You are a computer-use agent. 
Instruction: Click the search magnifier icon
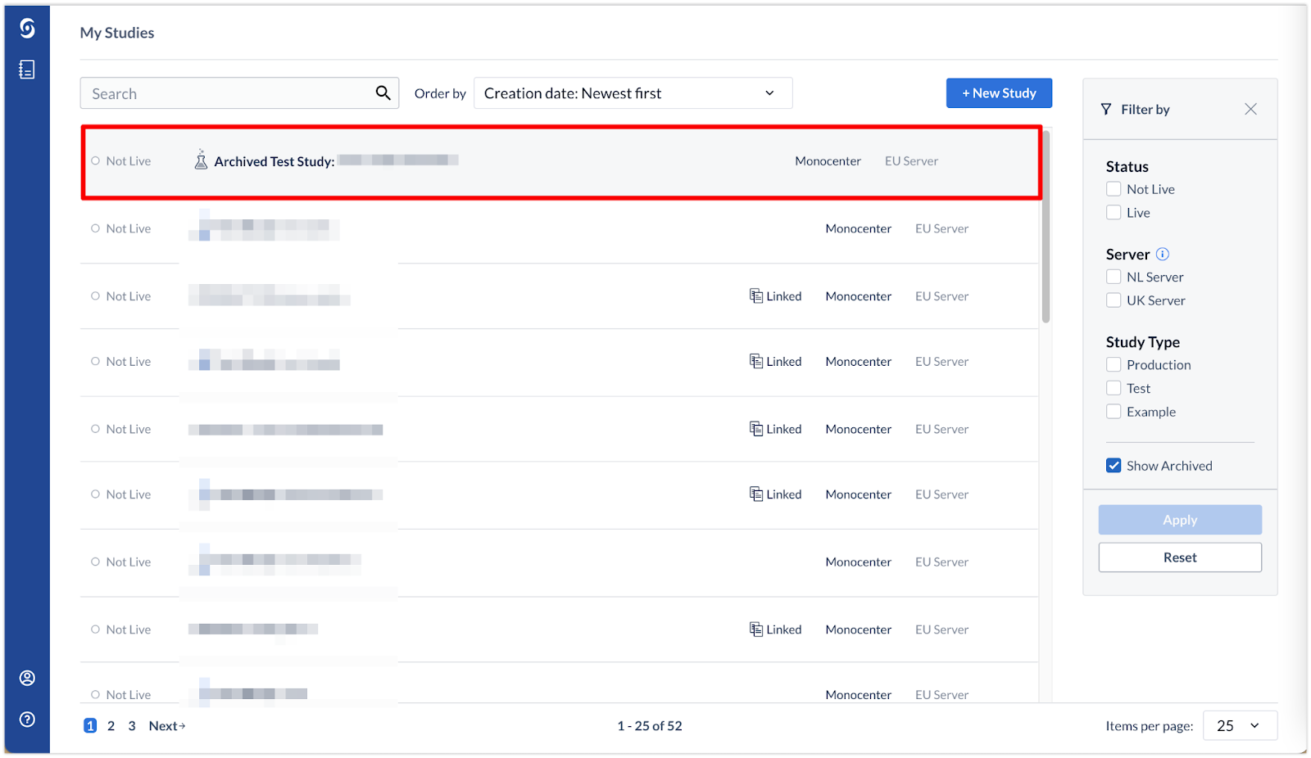(x=383, y=93)
